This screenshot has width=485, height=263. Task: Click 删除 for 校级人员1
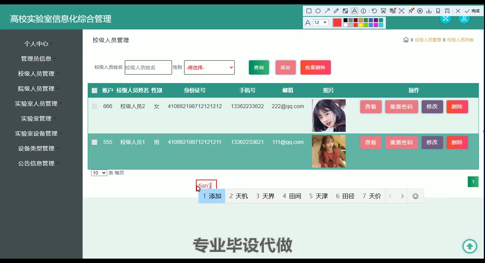[457, 142]
